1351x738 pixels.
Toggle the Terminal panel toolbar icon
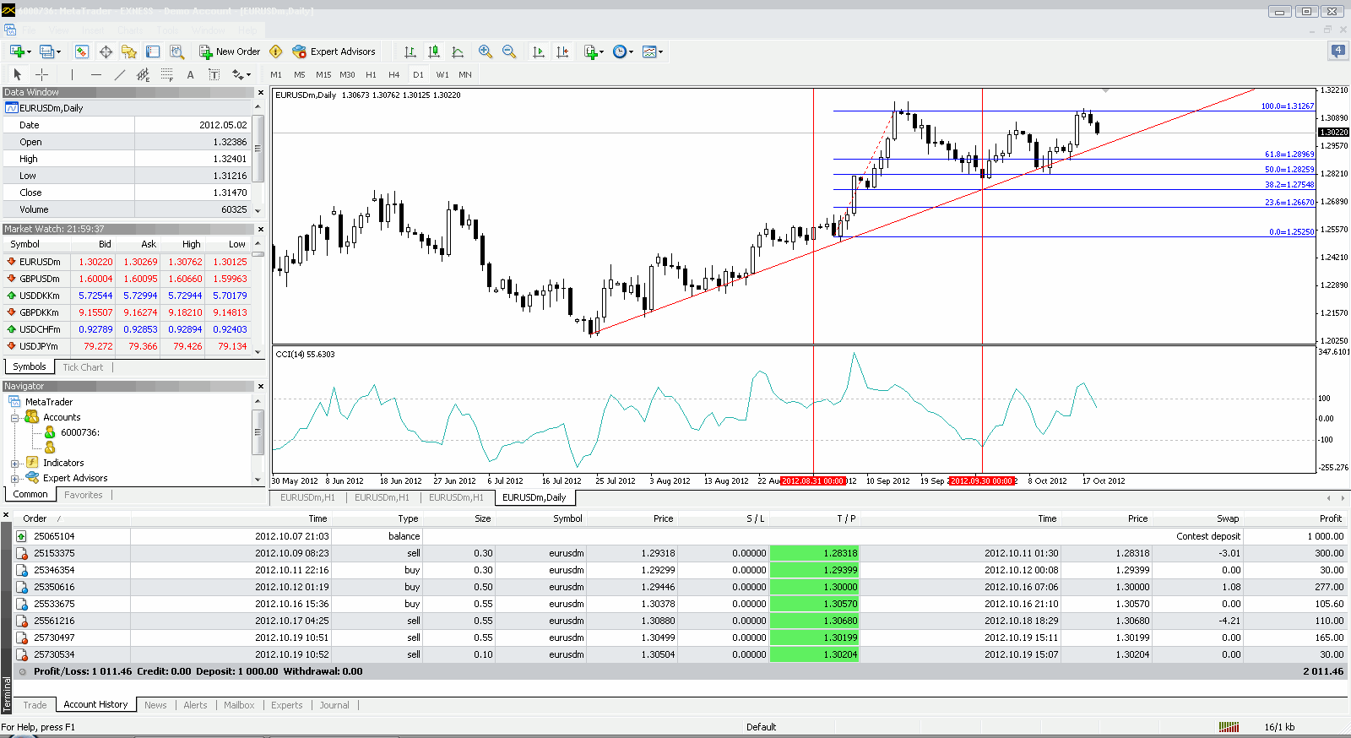pos(153,52)
